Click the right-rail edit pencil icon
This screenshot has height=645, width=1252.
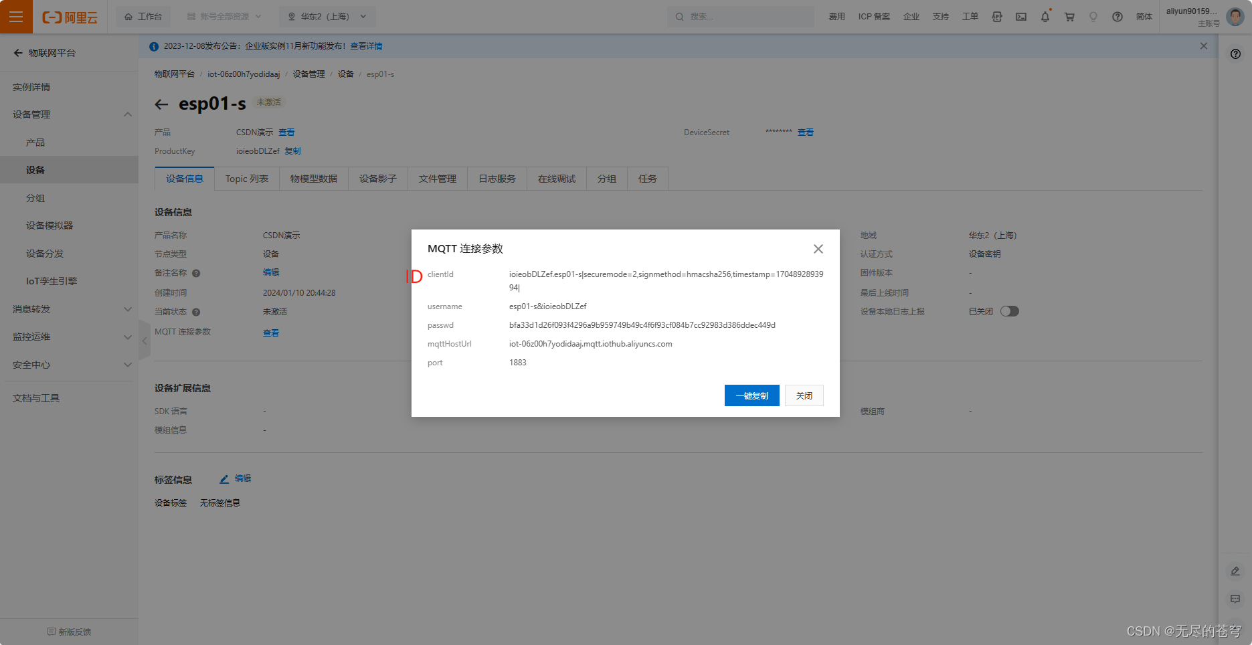coord(1235,571)
